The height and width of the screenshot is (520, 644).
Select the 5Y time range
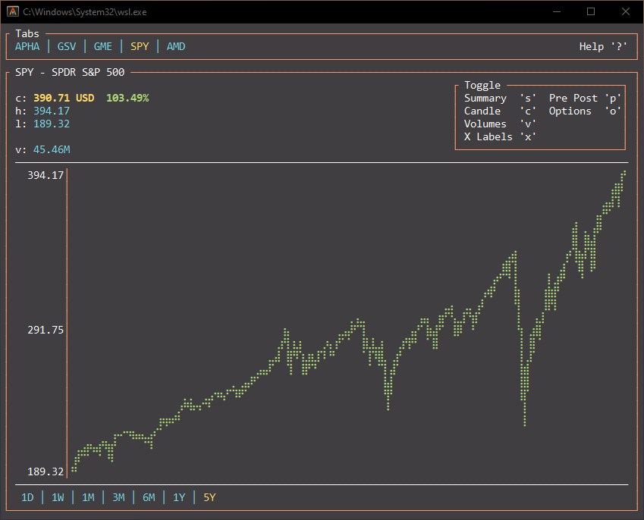click(209, 497)
